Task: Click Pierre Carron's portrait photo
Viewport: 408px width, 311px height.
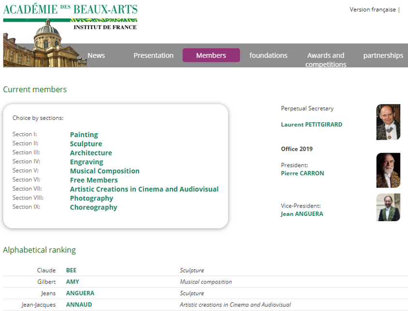Action: point(388,170)
